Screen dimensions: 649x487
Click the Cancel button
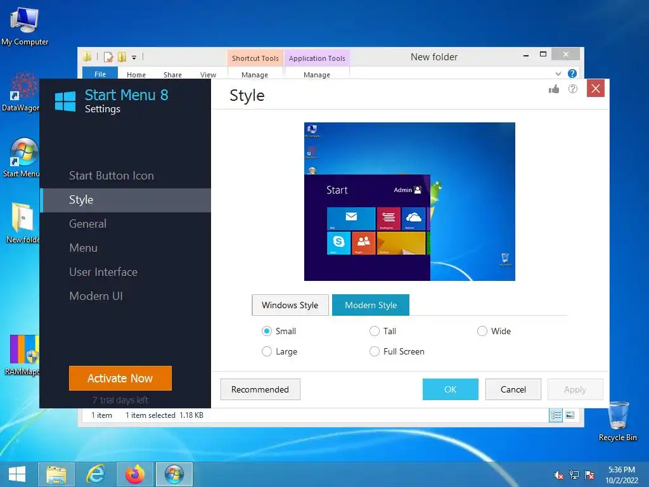(513, 389)
